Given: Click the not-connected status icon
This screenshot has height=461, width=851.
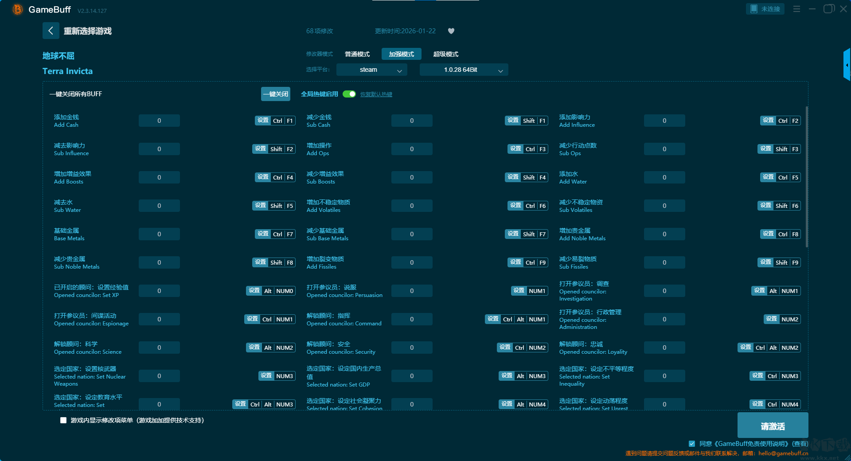Looking at the screenshot, I should (754, 9).
